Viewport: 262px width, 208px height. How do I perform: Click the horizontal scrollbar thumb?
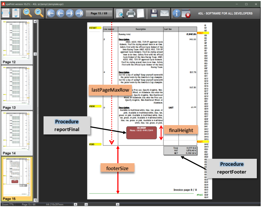pos(86,204)
